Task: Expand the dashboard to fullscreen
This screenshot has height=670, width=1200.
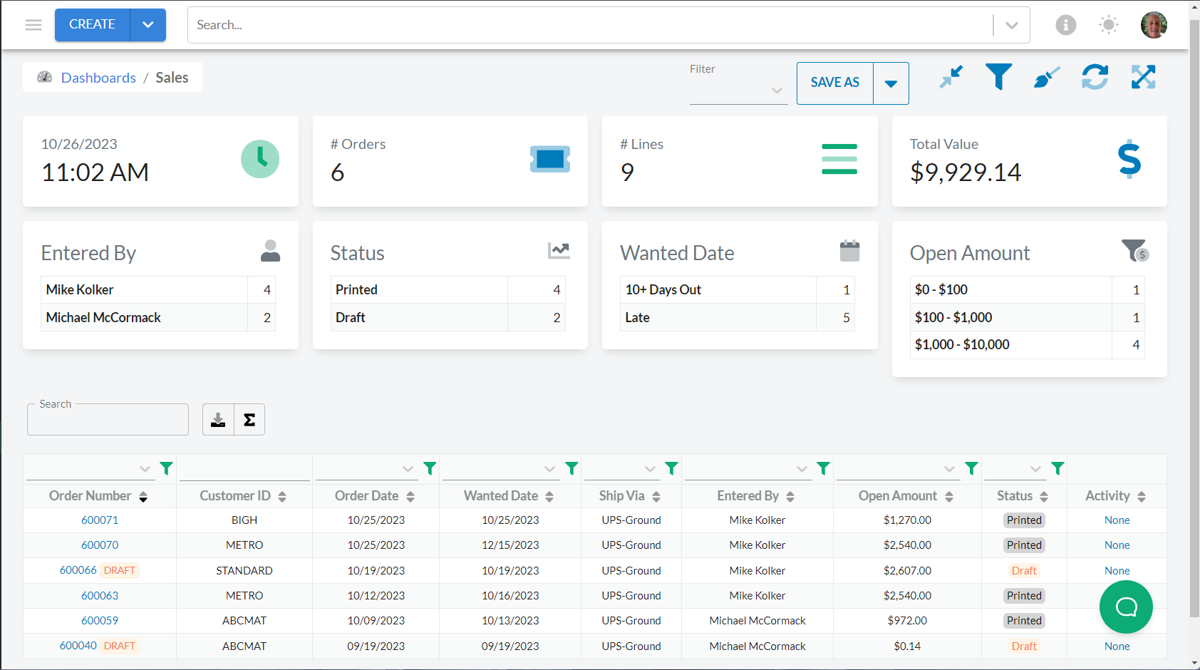Action: tap(1144, 77)
